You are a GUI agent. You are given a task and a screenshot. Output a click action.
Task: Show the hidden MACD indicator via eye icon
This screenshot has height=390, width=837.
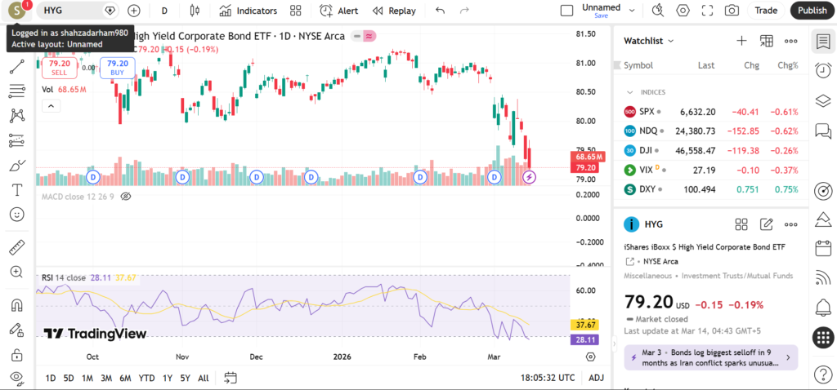(x=126, y=197)
